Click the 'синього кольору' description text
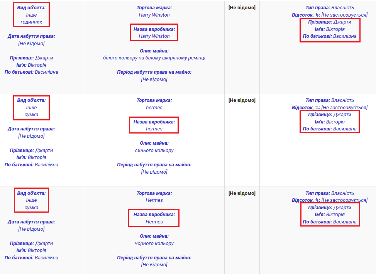Screen dimensions: 376x274 [154, 151]
